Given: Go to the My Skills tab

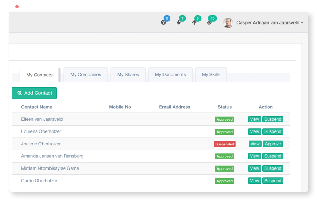Looking at the screenshot, I should coord(211,75).
